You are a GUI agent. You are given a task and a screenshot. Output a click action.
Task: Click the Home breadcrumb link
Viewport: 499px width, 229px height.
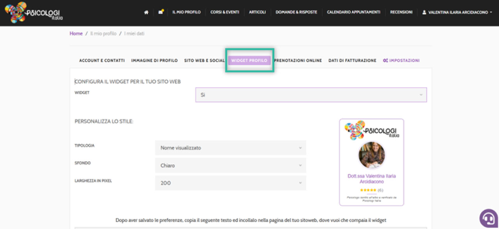76,33
